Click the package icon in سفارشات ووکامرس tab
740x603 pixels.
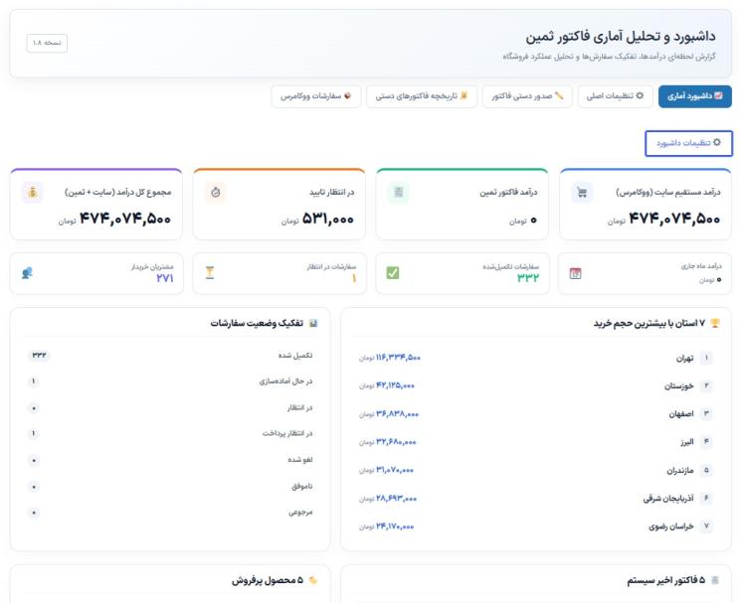348,95
